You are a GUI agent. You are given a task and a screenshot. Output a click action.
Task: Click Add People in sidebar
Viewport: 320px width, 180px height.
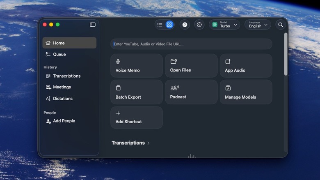click(69, 121)
